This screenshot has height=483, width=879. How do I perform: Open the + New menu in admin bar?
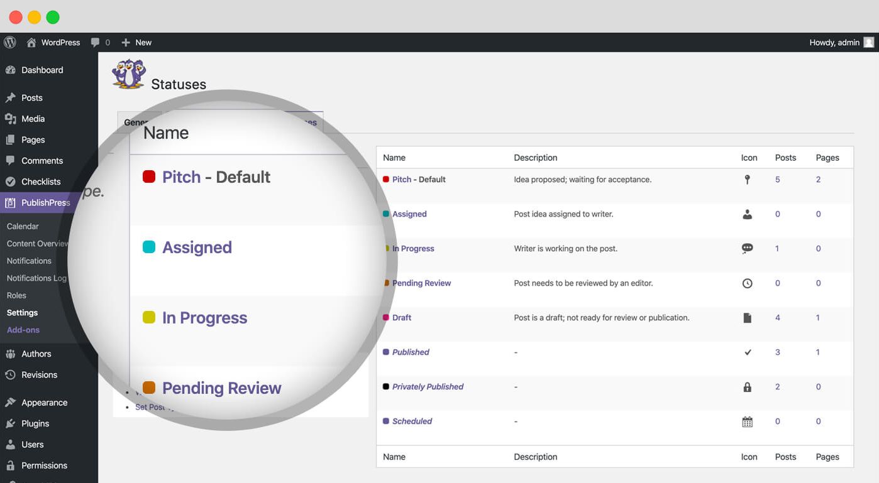[x=136, y=43]
